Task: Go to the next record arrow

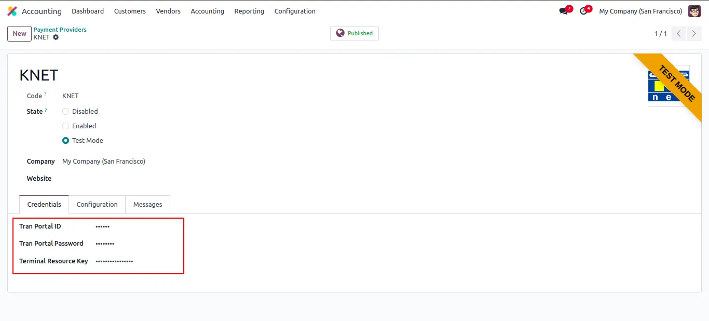Action: (694, 34)
